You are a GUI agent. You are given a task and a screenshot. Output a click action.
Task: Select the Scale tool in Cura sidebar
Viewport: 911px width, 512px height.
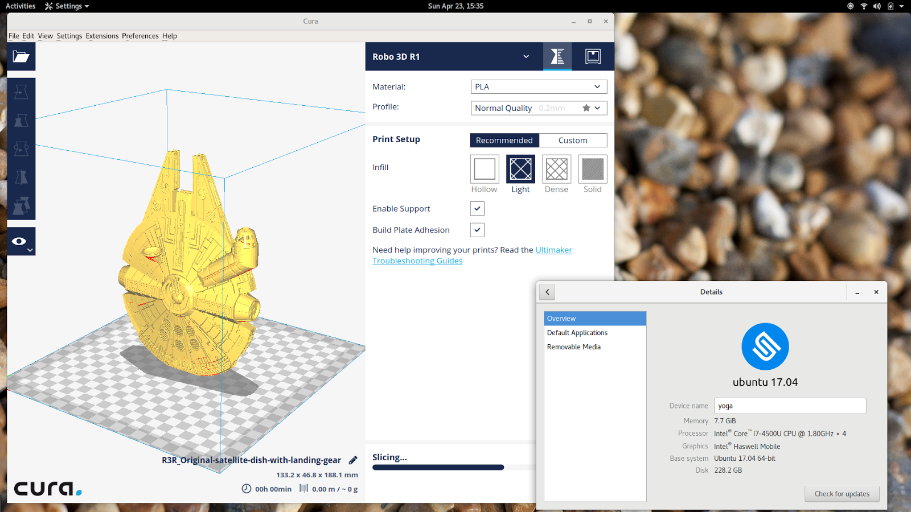point(21,120)
